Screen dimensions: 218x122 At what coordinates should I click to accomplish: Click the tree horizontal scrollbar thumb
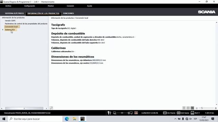point(24,108)
